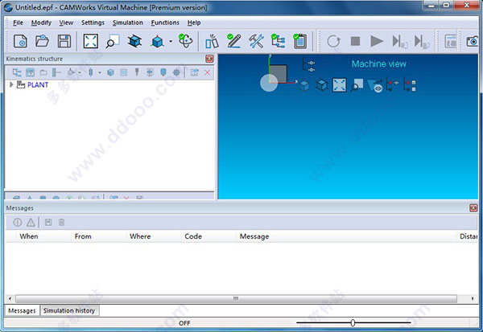Take a snapshot with camera icon
The width and height of the screenshot is (483, 332).
(x=473, y=41)
